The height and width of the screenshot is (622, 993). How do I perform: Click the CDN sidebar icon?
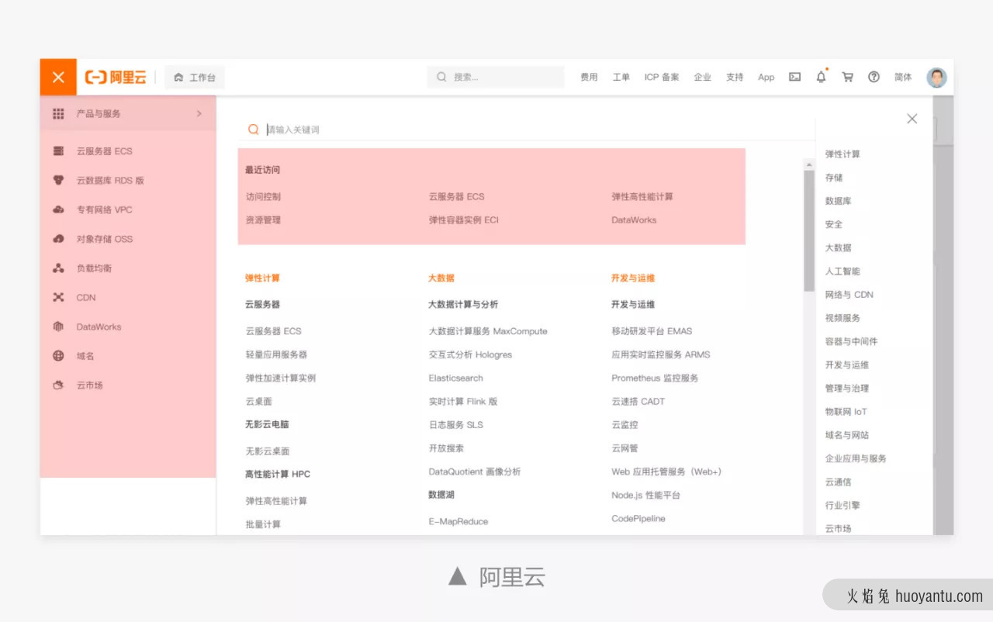(x=58, y=297)
